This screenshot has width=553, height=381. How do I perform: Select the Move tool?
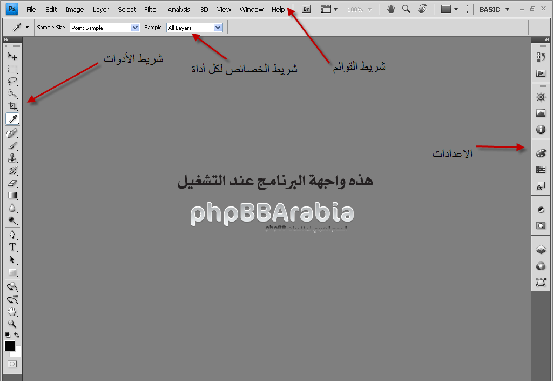tap(12, 56)
